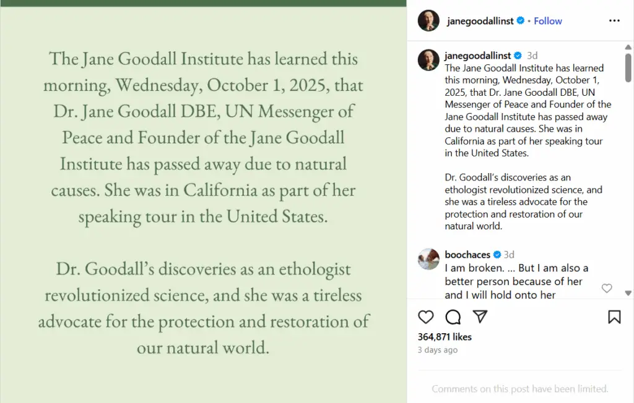Image resolution: width=634 pixels, height=403 pixels.
Task: Click the header janegoodallinst profile picture
Action: tap(428, 20)
